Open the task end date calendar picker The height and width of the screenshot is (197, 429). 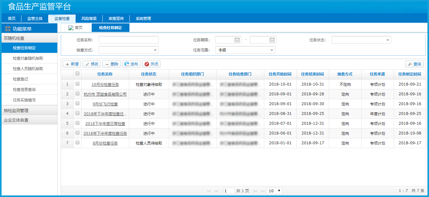pyautogui.click(x=272, y=40)
